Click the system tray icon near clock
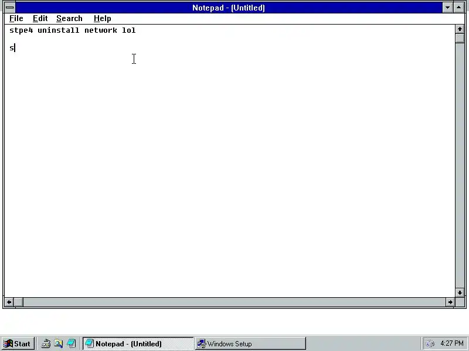The image size is (469, 351). [x=430, y=344]
